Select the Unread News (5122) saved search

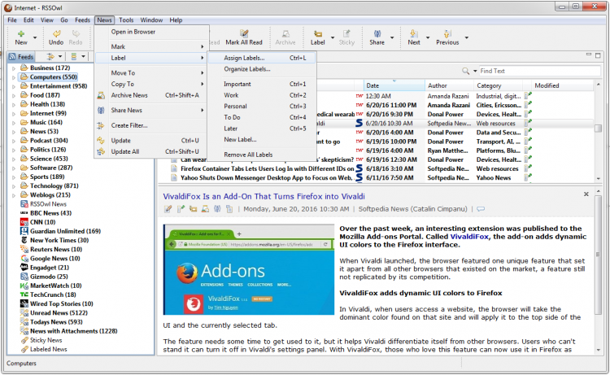[x=59, y=312]
